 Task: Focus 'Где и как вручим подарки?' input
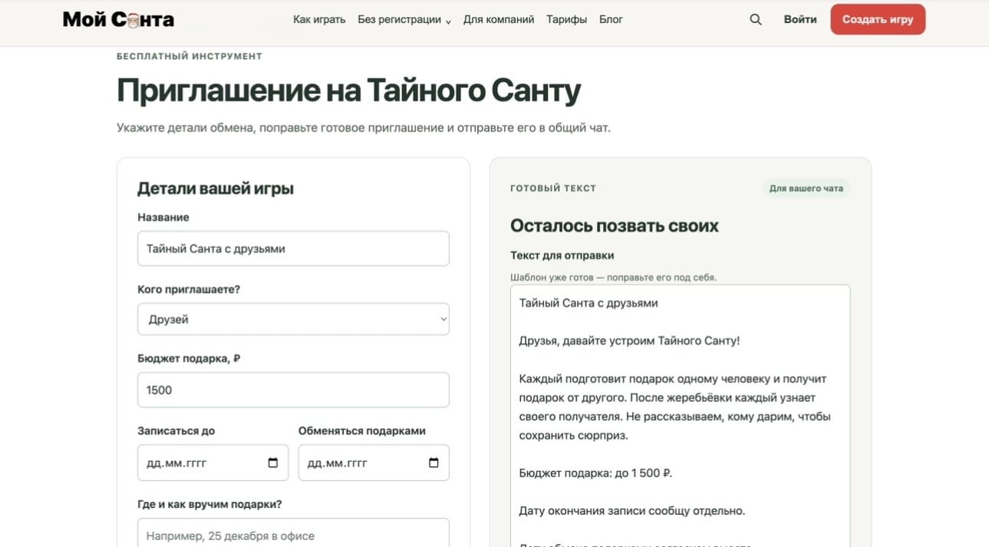pyautogui.click(x=293, y=533)
